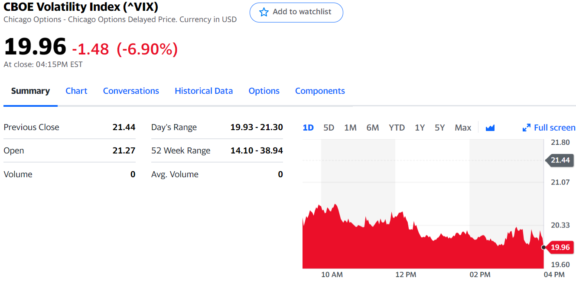Switch to the Chart tab
Viewport: 576px width, 281px height.
coord(76,91)
